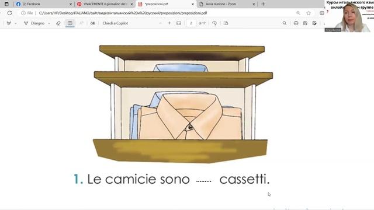Activate the Disegno drawing tool
374x210 pixels.
(34, 23)
